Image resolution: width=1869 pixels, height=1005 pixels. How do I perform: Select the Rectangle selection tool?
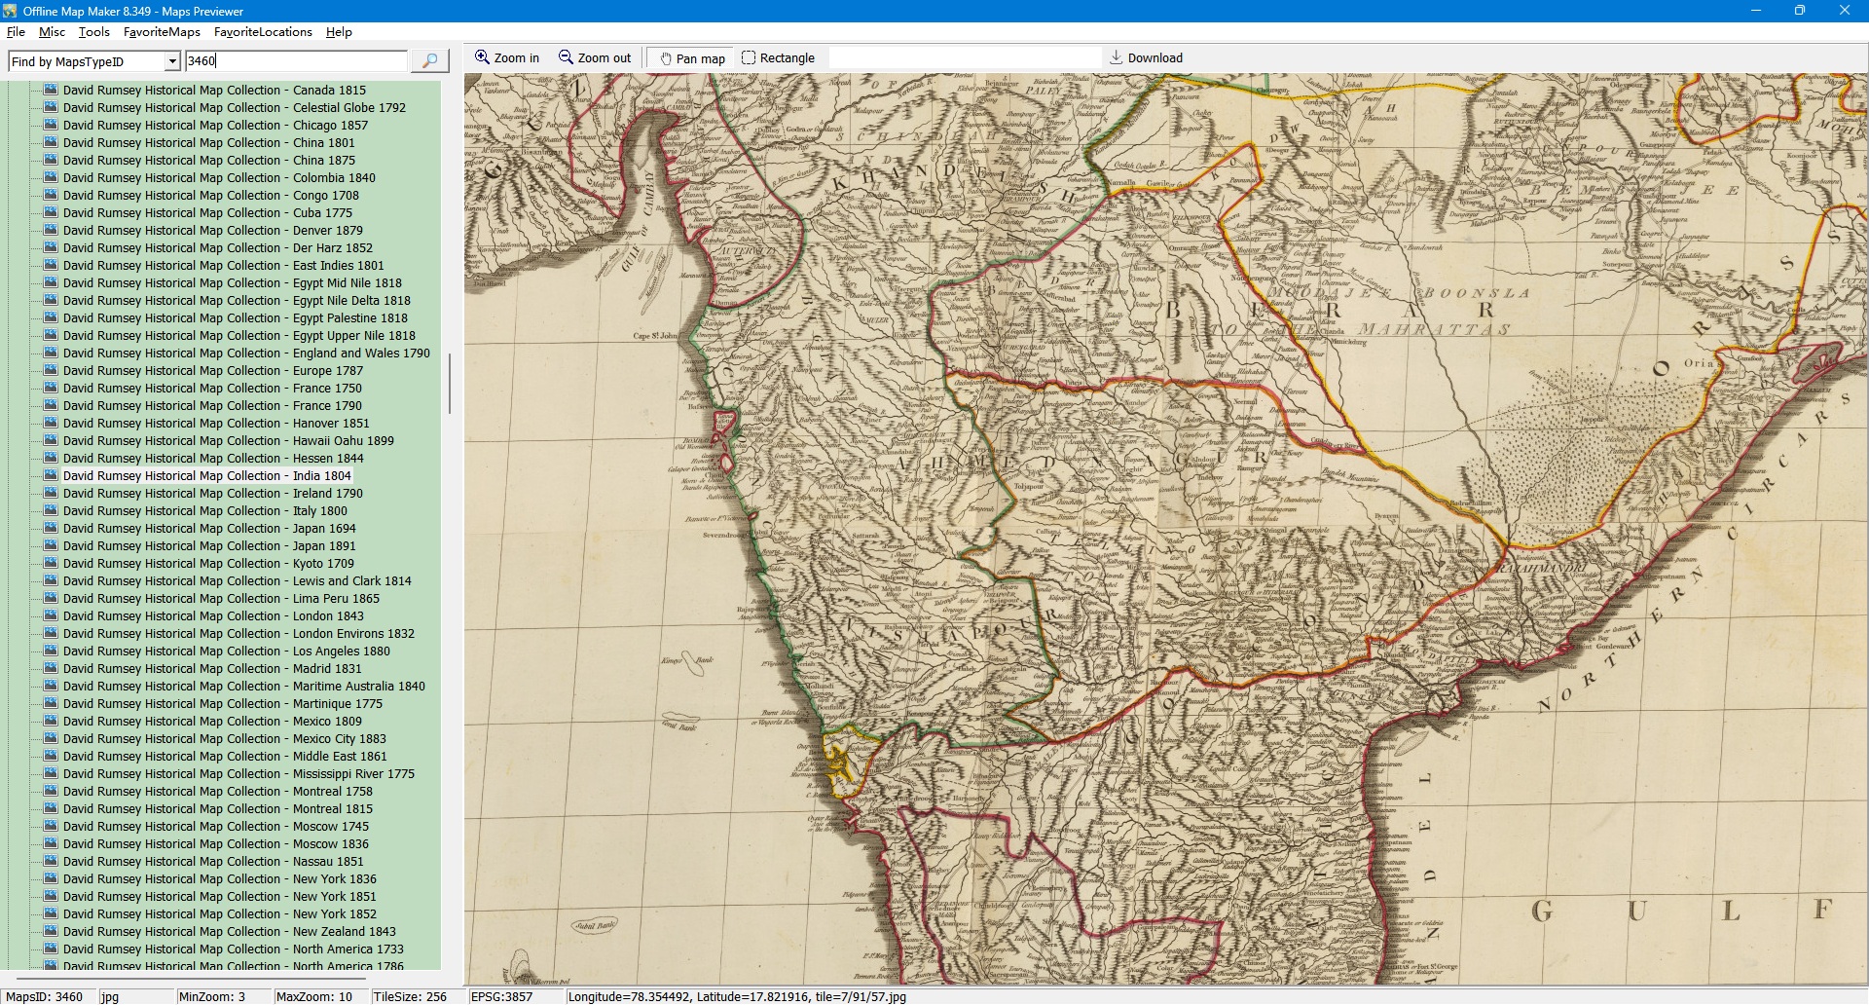(x=778, y=58)
